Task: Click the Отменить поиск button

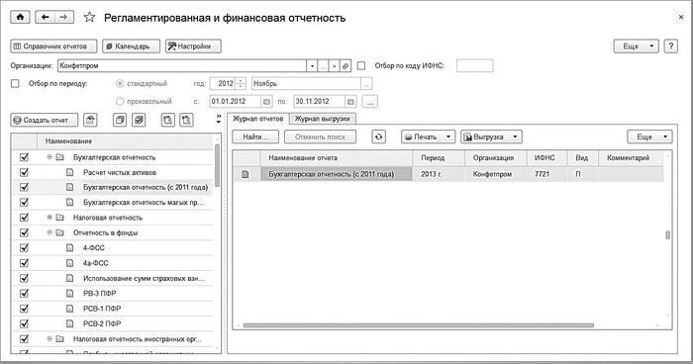Action: (x=320, y=136)
